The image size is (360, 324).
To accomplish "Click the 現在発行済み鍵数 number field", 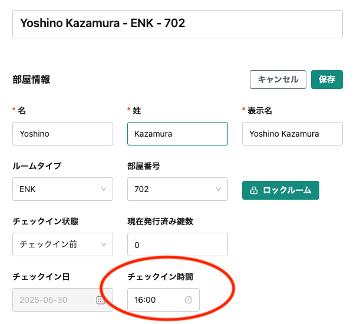I will click(177, 244).
